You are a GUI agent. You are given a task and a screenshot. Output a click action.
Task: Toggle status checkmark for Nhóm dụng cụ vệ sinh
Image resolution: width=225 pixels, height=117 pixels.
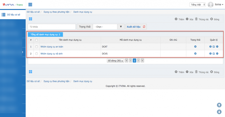click(195, 54)
